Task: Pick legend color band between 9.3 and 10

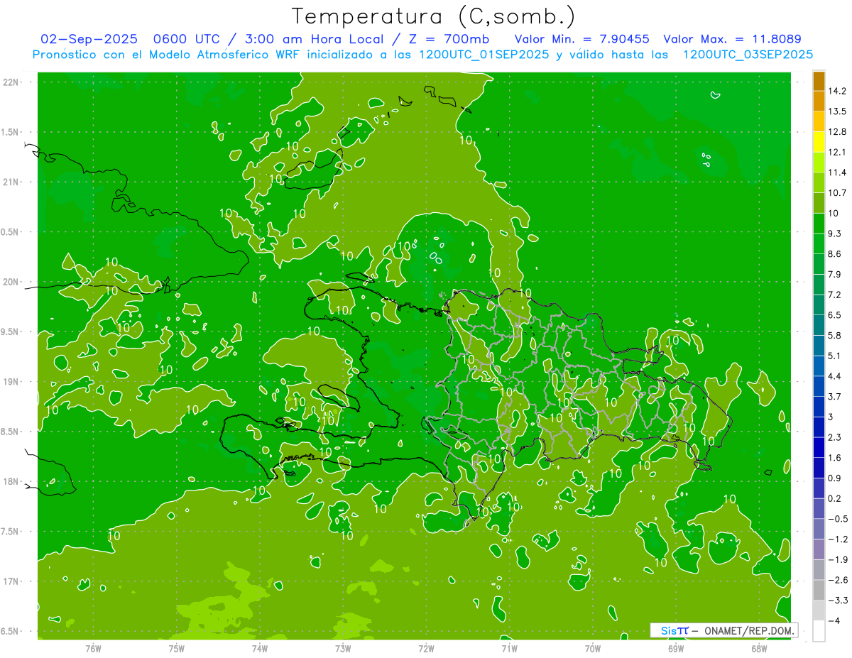Action: 819,224
